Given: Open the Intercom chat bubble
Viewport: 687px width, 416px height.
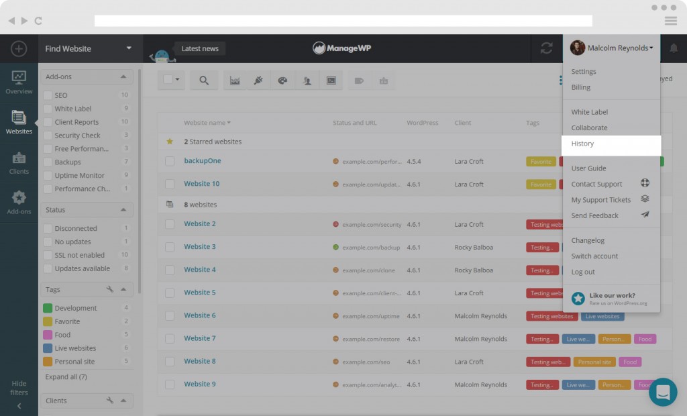Looking at the screenshot, I should pos(663,392).
